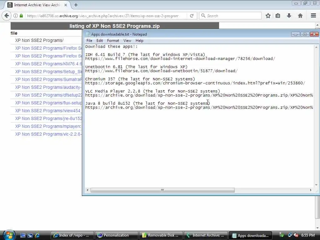Open Notepad Help menu

tap(139, 41)
